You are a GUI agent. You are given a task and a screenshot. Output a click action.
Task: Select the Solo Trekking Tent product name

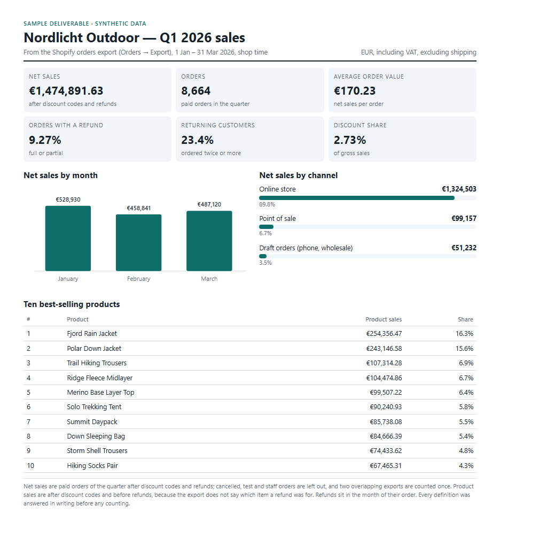point(94,407)
